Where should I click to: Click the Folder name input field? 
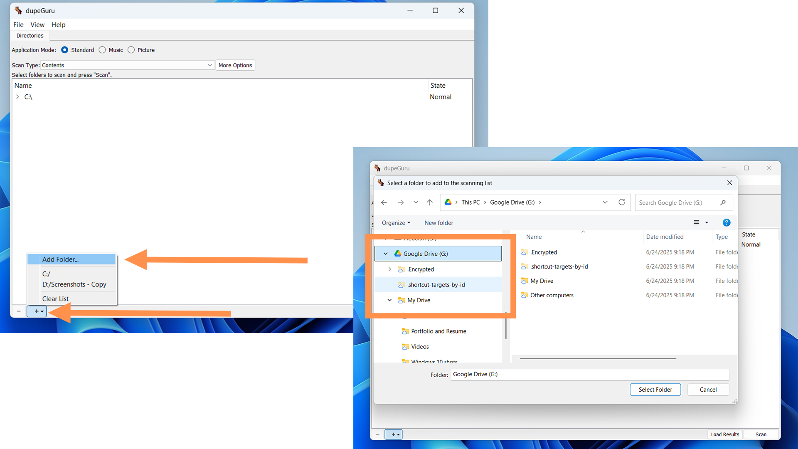click(x=589, y=374)
